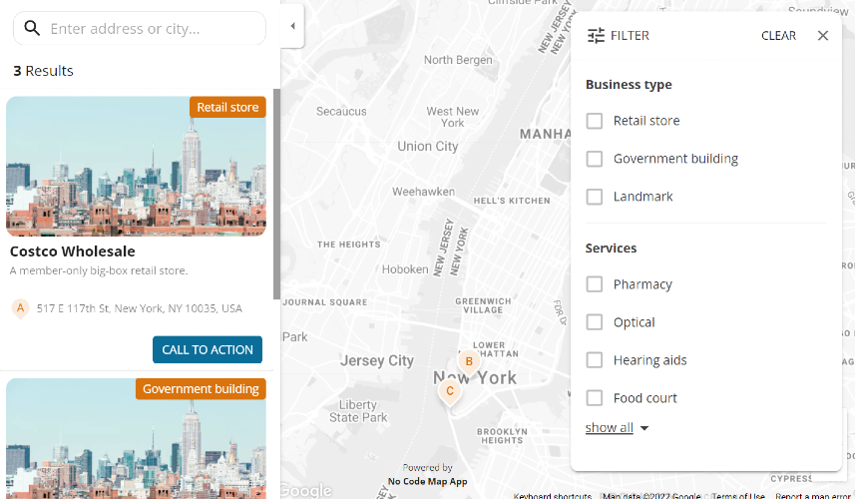
Task: Click the Hoboken map label
Action: click(x=405, y=269)
